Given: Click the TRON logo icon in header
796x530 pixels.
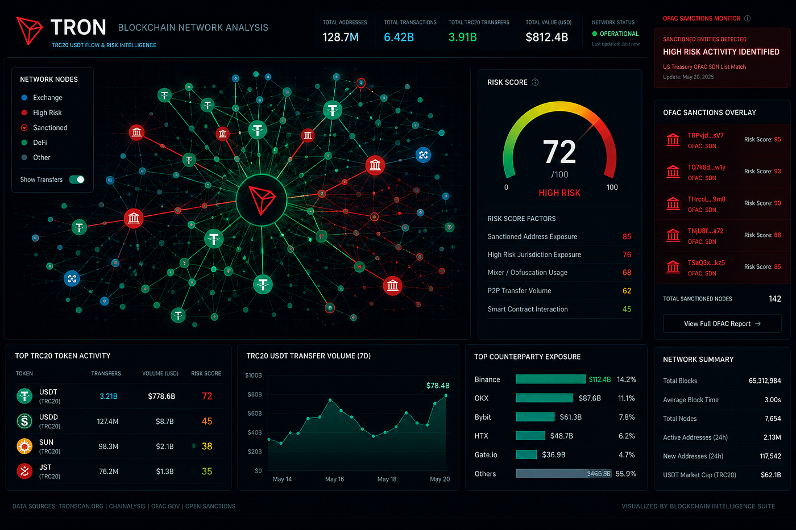Looking at the screenshot, I should click(30, 31).
